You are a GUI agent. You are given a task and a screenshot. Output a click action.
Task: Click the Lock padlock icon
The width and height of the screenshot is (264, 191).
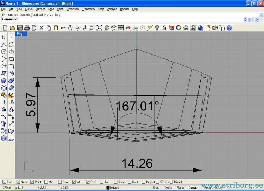click(x=164, y=28)
